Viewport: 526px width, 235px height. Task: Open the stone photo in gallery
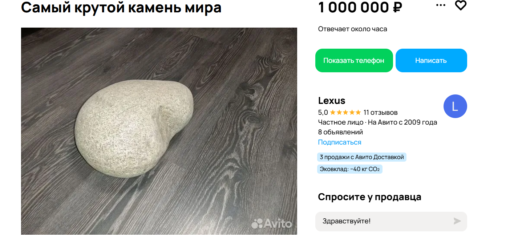coord(159,131)
